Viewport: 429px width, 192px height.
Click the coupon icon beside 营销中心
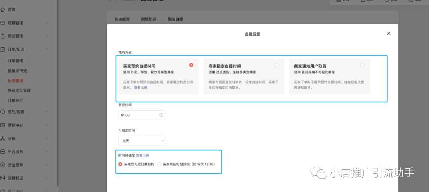[3, 125]
